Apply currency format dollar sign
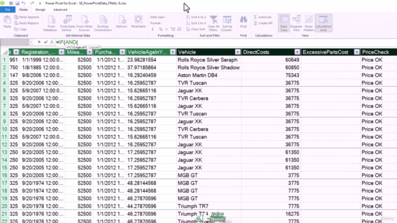Image resolution: width=397 pixels, height=223 pixels. [x=153, y=29]
